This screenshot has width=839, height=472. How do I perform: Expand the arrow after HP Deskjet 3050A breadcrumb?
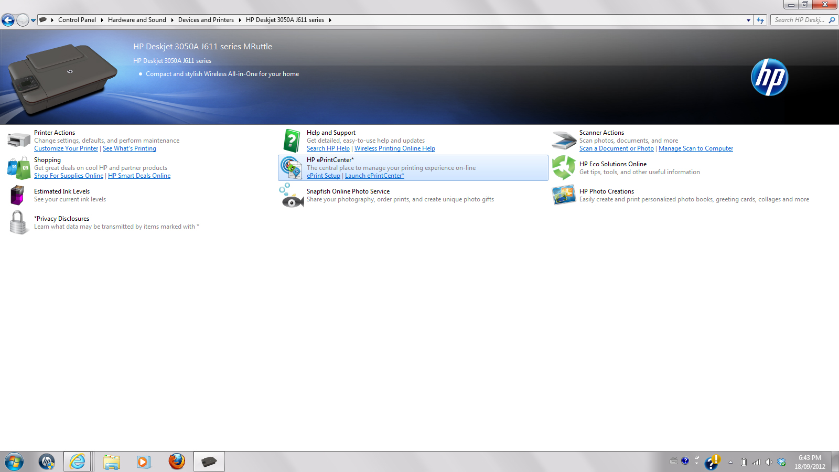pos(330,20)
